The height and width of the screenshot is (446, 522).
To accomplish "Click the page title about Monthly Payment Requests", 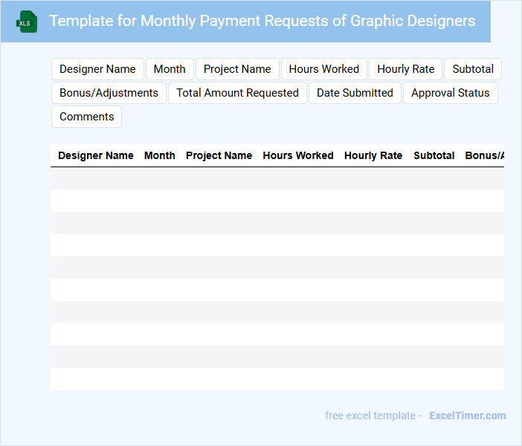I will click(262, 21).
